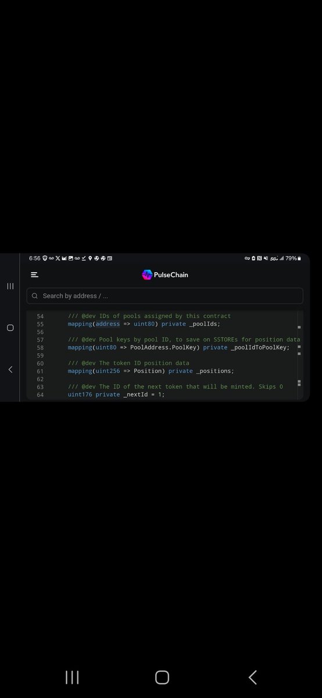This screenshot has width=322, height=698.
Task: Click line number 54
Action: [40, 316]
